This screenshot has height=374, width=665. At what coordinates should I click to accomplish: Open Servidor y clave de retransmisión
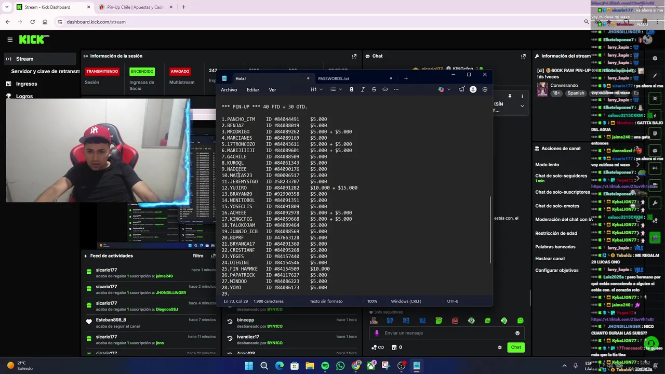click(x=45, y=71)
